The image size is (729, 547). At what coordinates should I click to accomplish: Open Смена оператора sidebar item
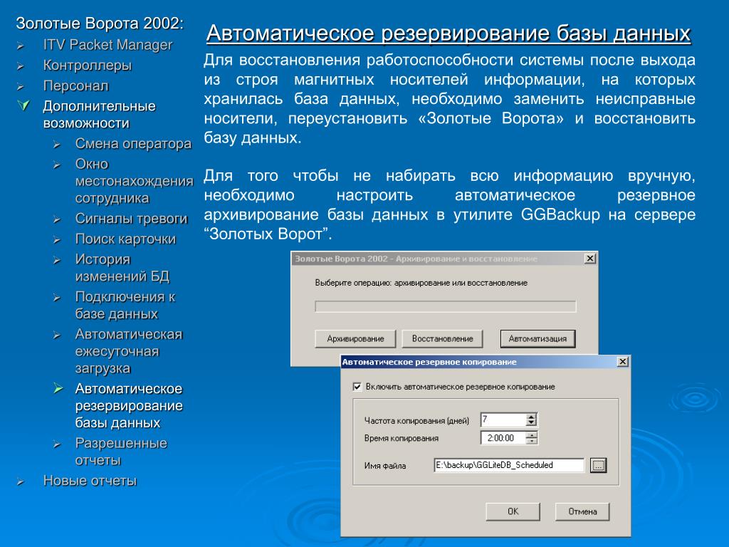click(133, 143)
